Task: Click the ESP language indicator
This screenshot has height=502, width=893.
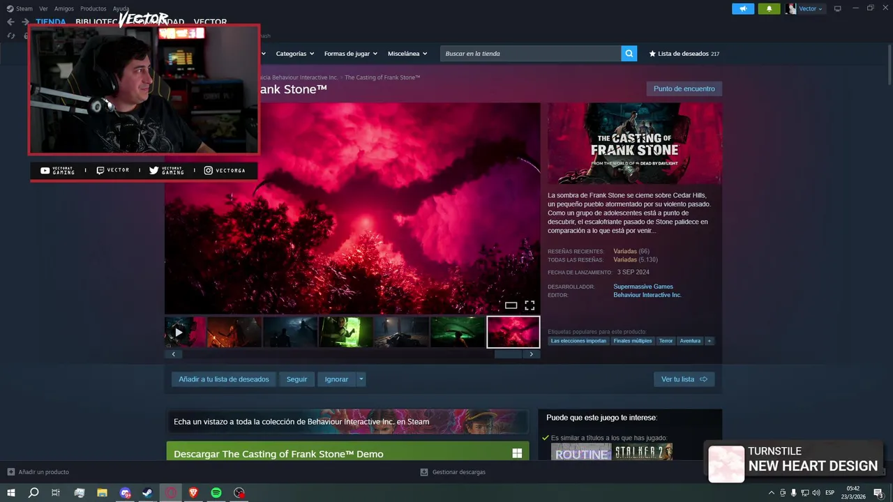Action: coord(830,493)
